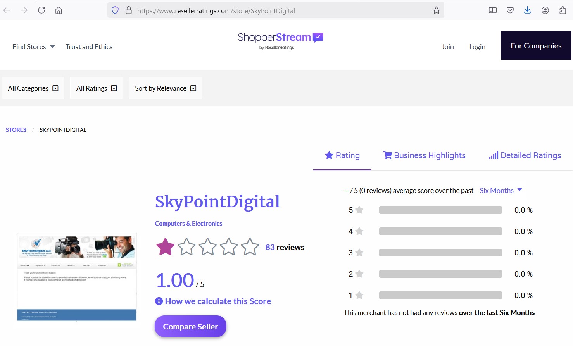Open the 83 reviews link
Screen dimensions: 573x346
coord(285,247)
